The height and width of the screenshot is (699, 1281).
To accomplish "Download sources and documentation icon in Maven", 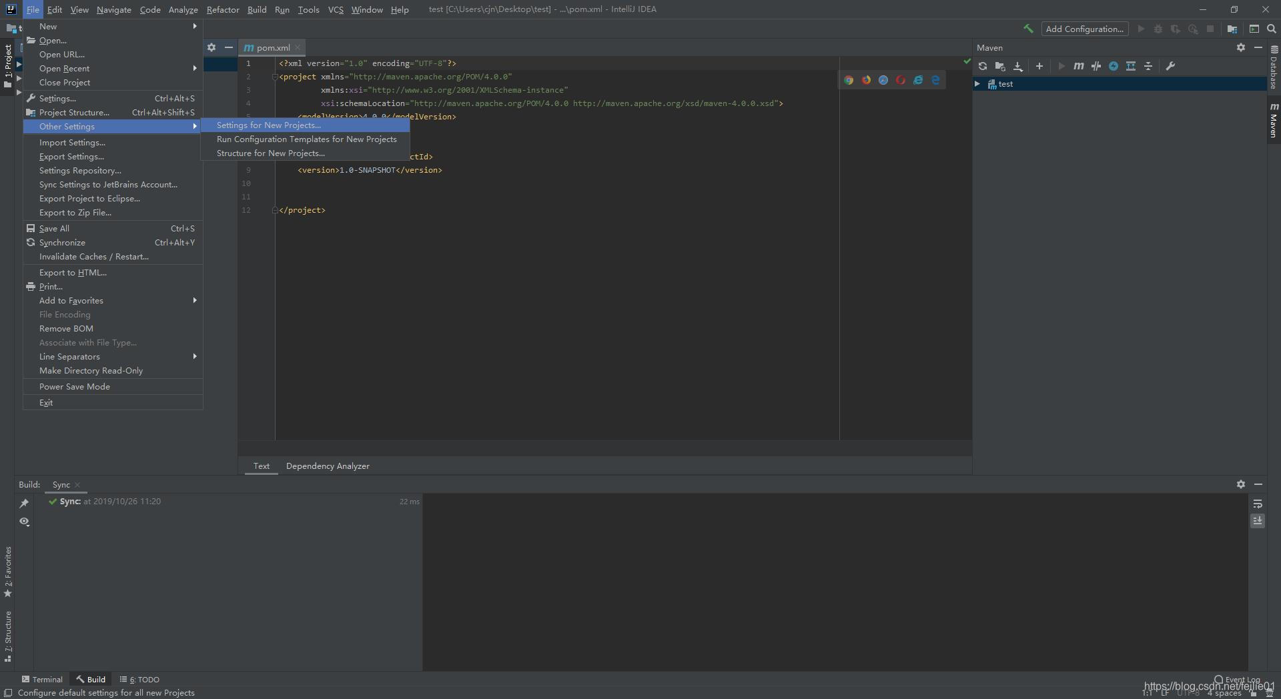I will (x=1018, y=66).
